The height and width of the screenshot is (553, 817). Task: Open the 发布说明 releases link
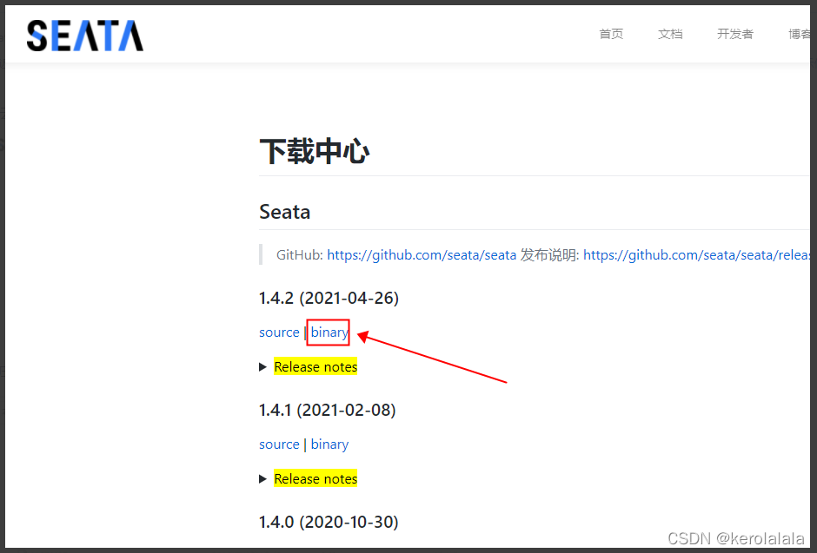(697, 255)
